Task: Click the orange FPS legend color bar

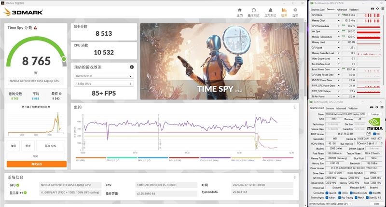Action: (91, 158)
